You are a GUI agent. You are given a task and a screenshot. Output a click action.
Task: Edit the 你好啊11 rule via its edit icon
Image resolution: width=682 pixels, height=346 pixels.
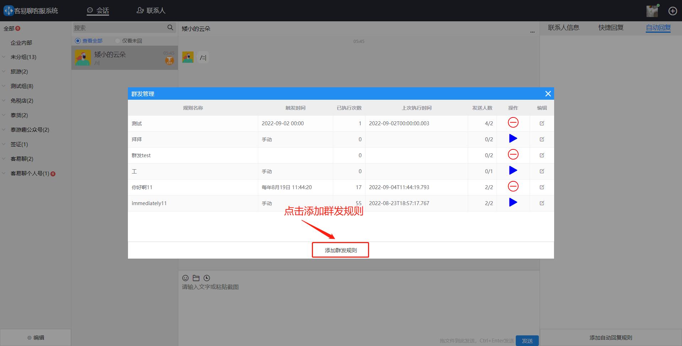[x=542, y=187]
